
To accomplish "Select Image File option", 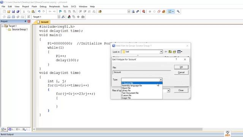I will (142, 98).
